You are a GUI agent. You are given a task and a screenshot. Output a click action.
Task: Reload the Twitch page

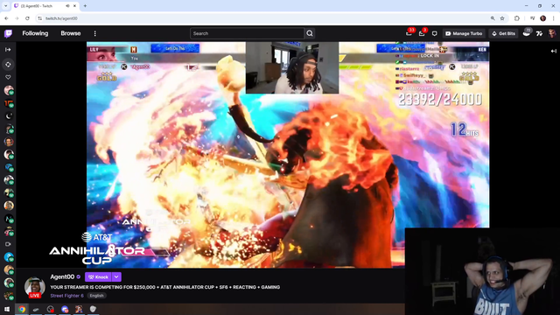click(27, 18)
